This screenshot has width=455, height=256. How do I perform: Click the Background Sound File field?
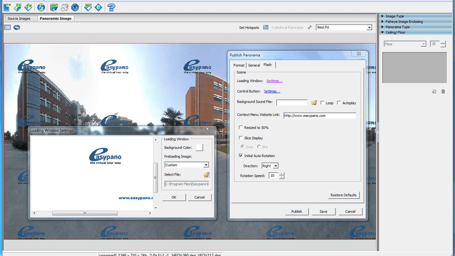tap(291, 103)
